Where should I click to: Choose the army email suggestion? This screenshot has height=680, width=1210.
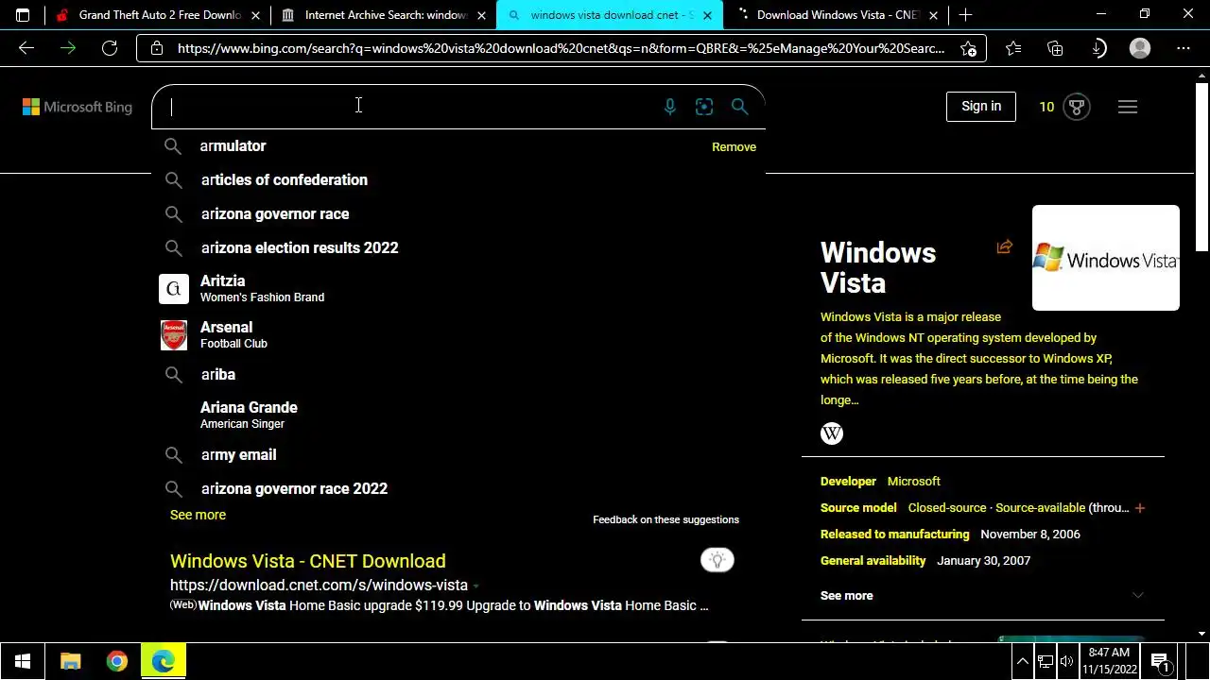click(458, 454)
